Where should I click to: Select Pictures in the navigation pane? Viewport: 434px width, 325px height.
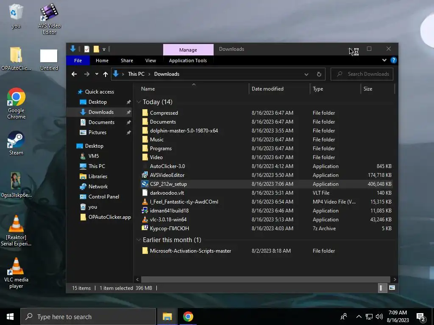[x=97, y=132]
